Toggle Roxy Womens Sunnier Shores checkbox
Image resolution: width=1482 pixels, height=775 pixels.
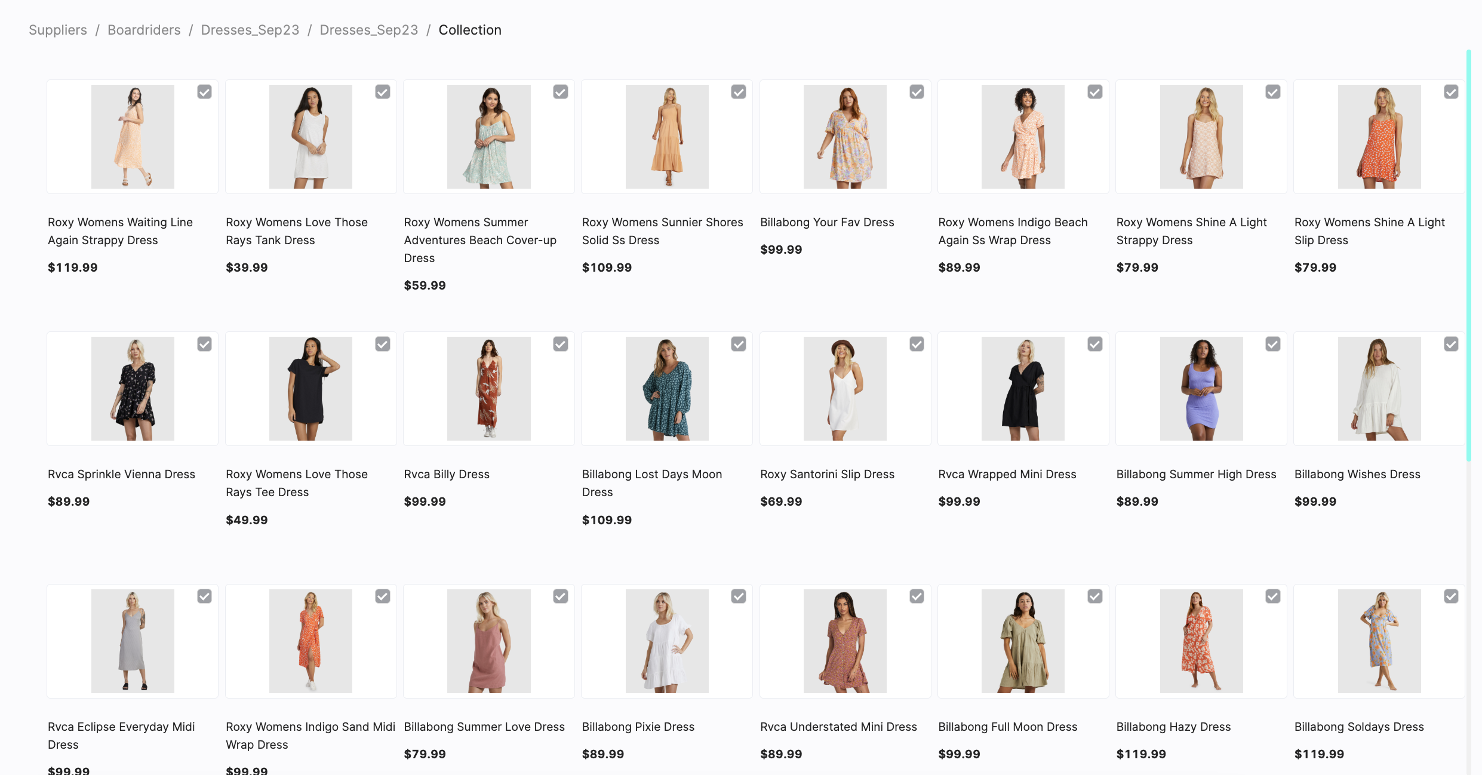pyautogui.click(x=739, y=92)
